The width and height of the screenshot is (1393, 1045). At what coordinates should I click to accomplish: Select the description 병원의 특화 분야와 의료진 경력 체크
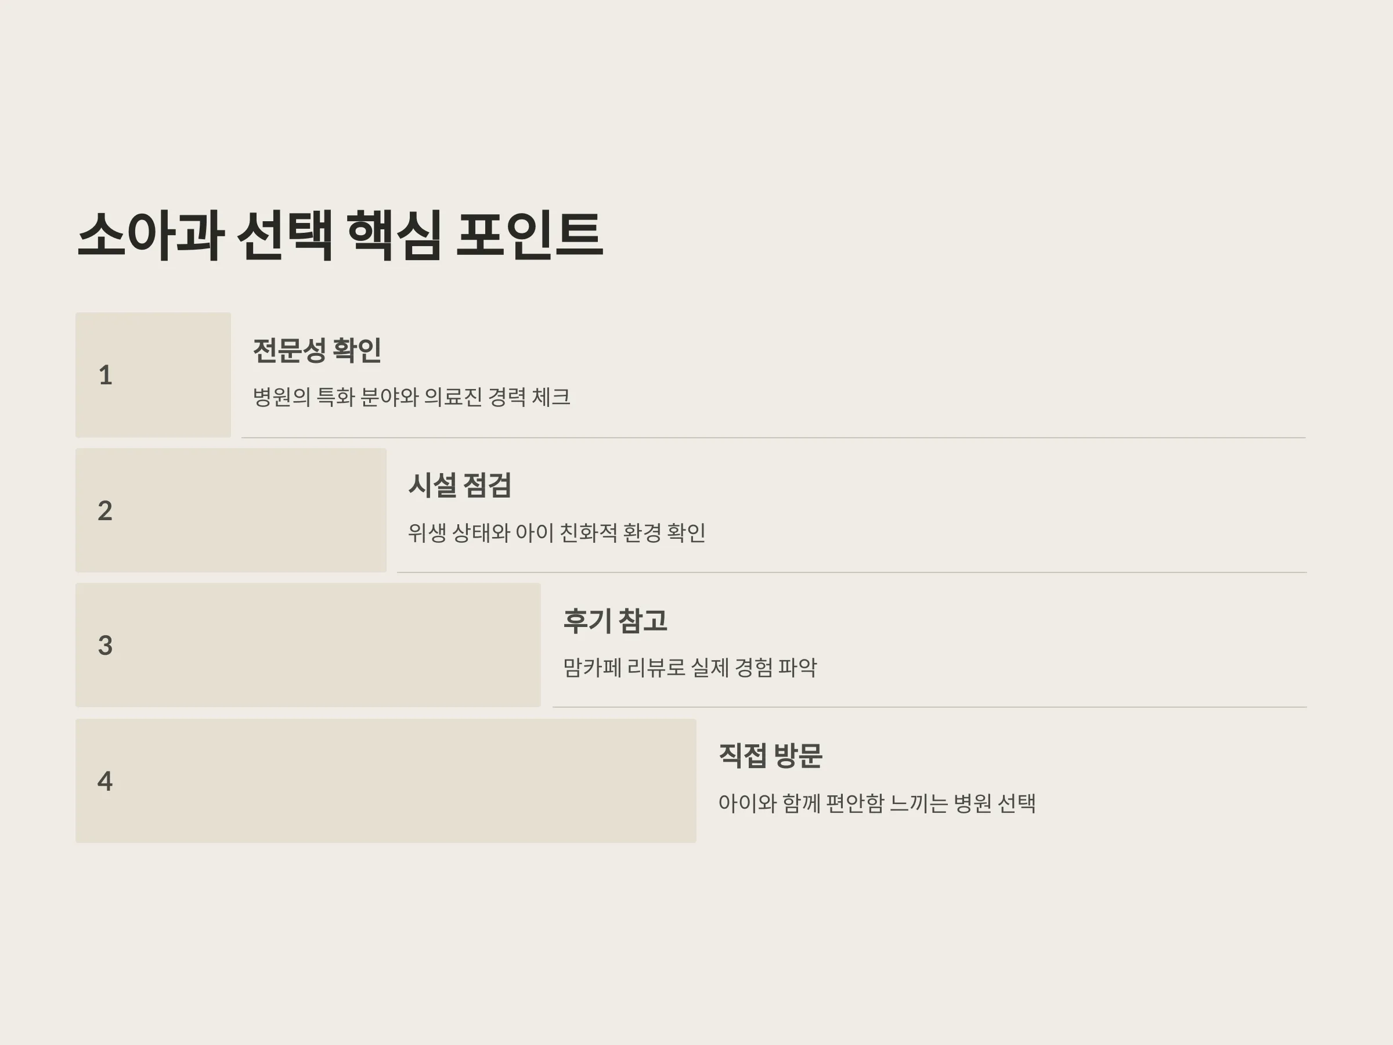(411, 397)
